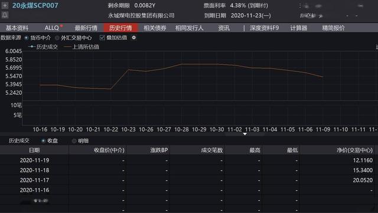This screenshot has width=378, height=213.
Task: Select the 货币中介 data source radio
Action: tap(26, 38)
